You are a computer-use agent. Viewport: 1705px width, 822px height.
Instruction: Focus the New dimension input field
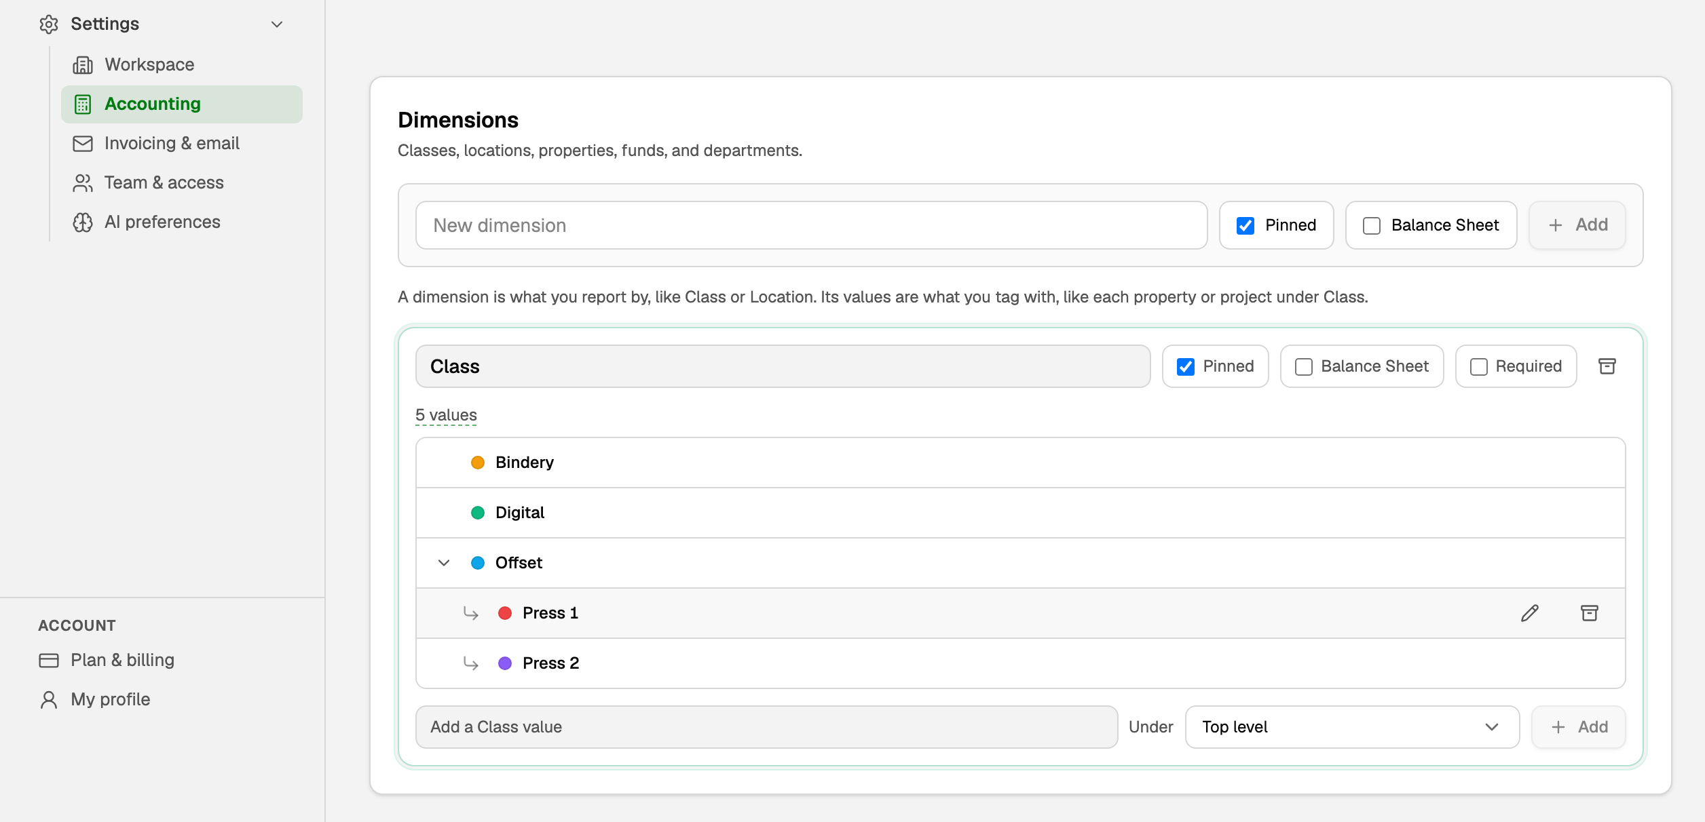(x=811, y=225)
